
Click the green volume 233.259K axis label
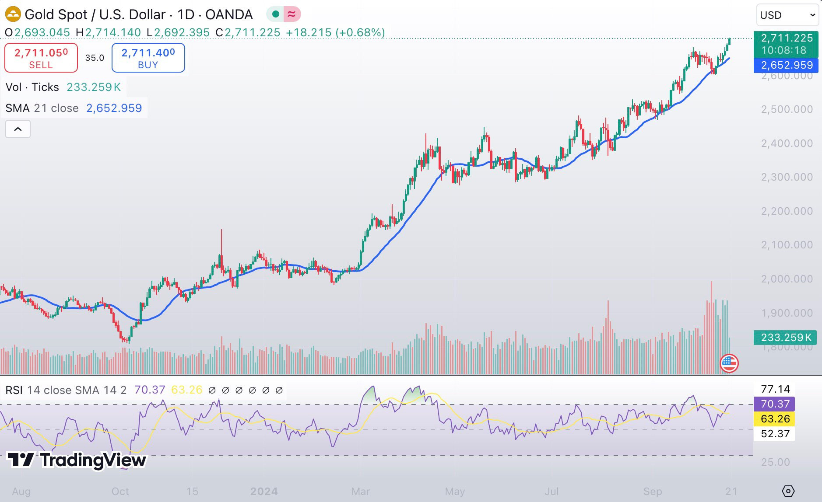[785, 337]
